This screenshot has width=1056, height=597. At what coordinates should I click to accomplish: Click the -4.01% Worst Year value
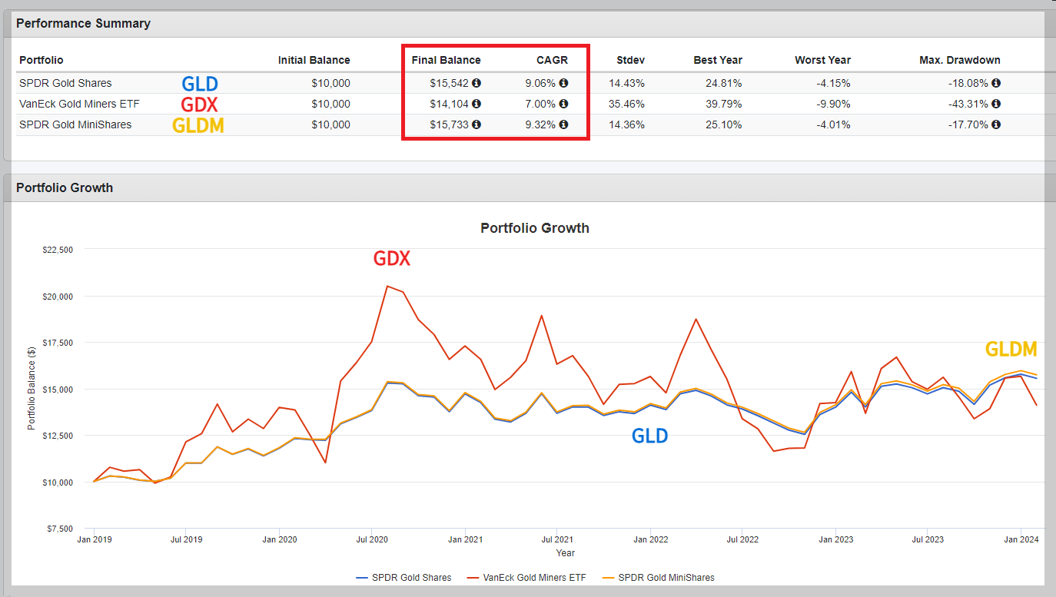pyautogui.click(x=832, y=124)
